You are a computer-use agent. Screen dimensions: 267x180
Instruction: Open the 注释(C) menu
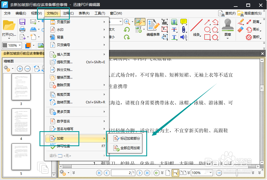tap(68, 13)
